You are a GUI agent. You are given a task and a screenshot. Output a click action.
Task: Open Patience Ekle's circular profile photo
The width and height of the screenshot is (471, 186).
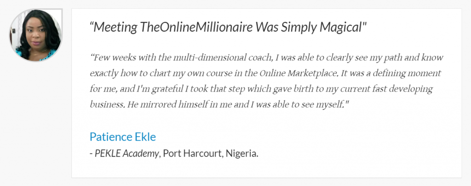[35, 35]
